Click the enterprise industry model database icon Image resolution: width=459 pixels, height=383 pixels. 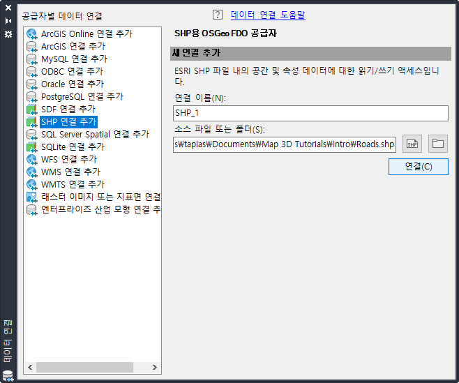[32, 210]
